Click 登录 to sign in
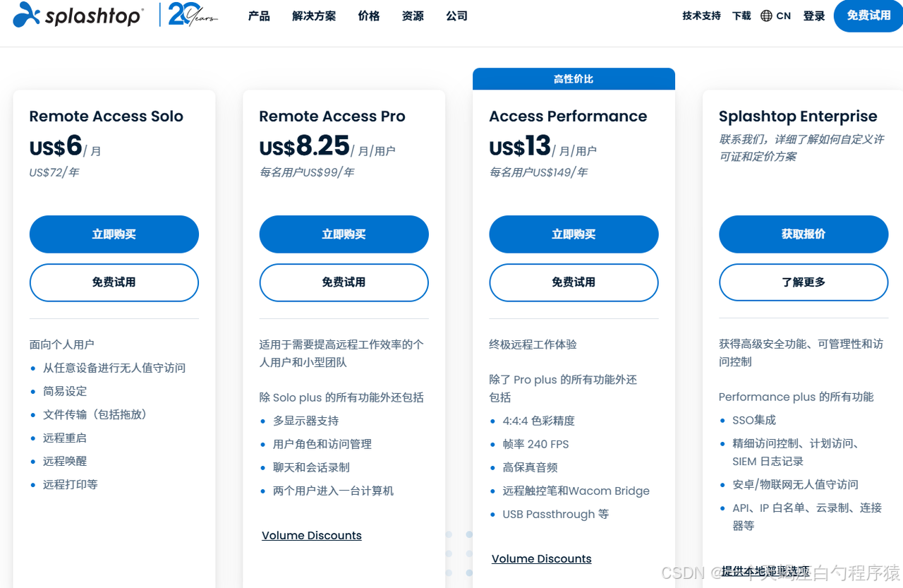 pyautogui.click(x=813, y=16)
